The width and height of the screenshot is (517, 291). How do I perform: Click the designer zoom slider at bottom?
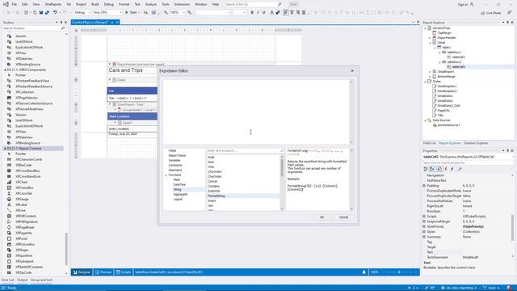tap(399, 272)
